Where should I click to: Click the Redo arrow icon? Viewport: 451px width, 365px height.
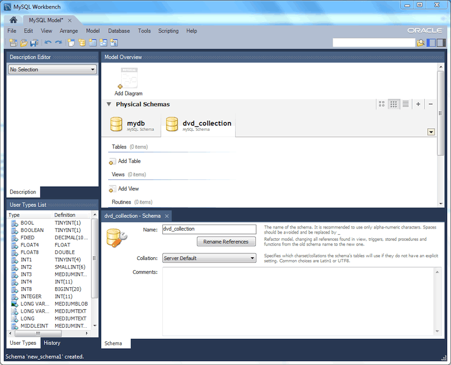59,42
